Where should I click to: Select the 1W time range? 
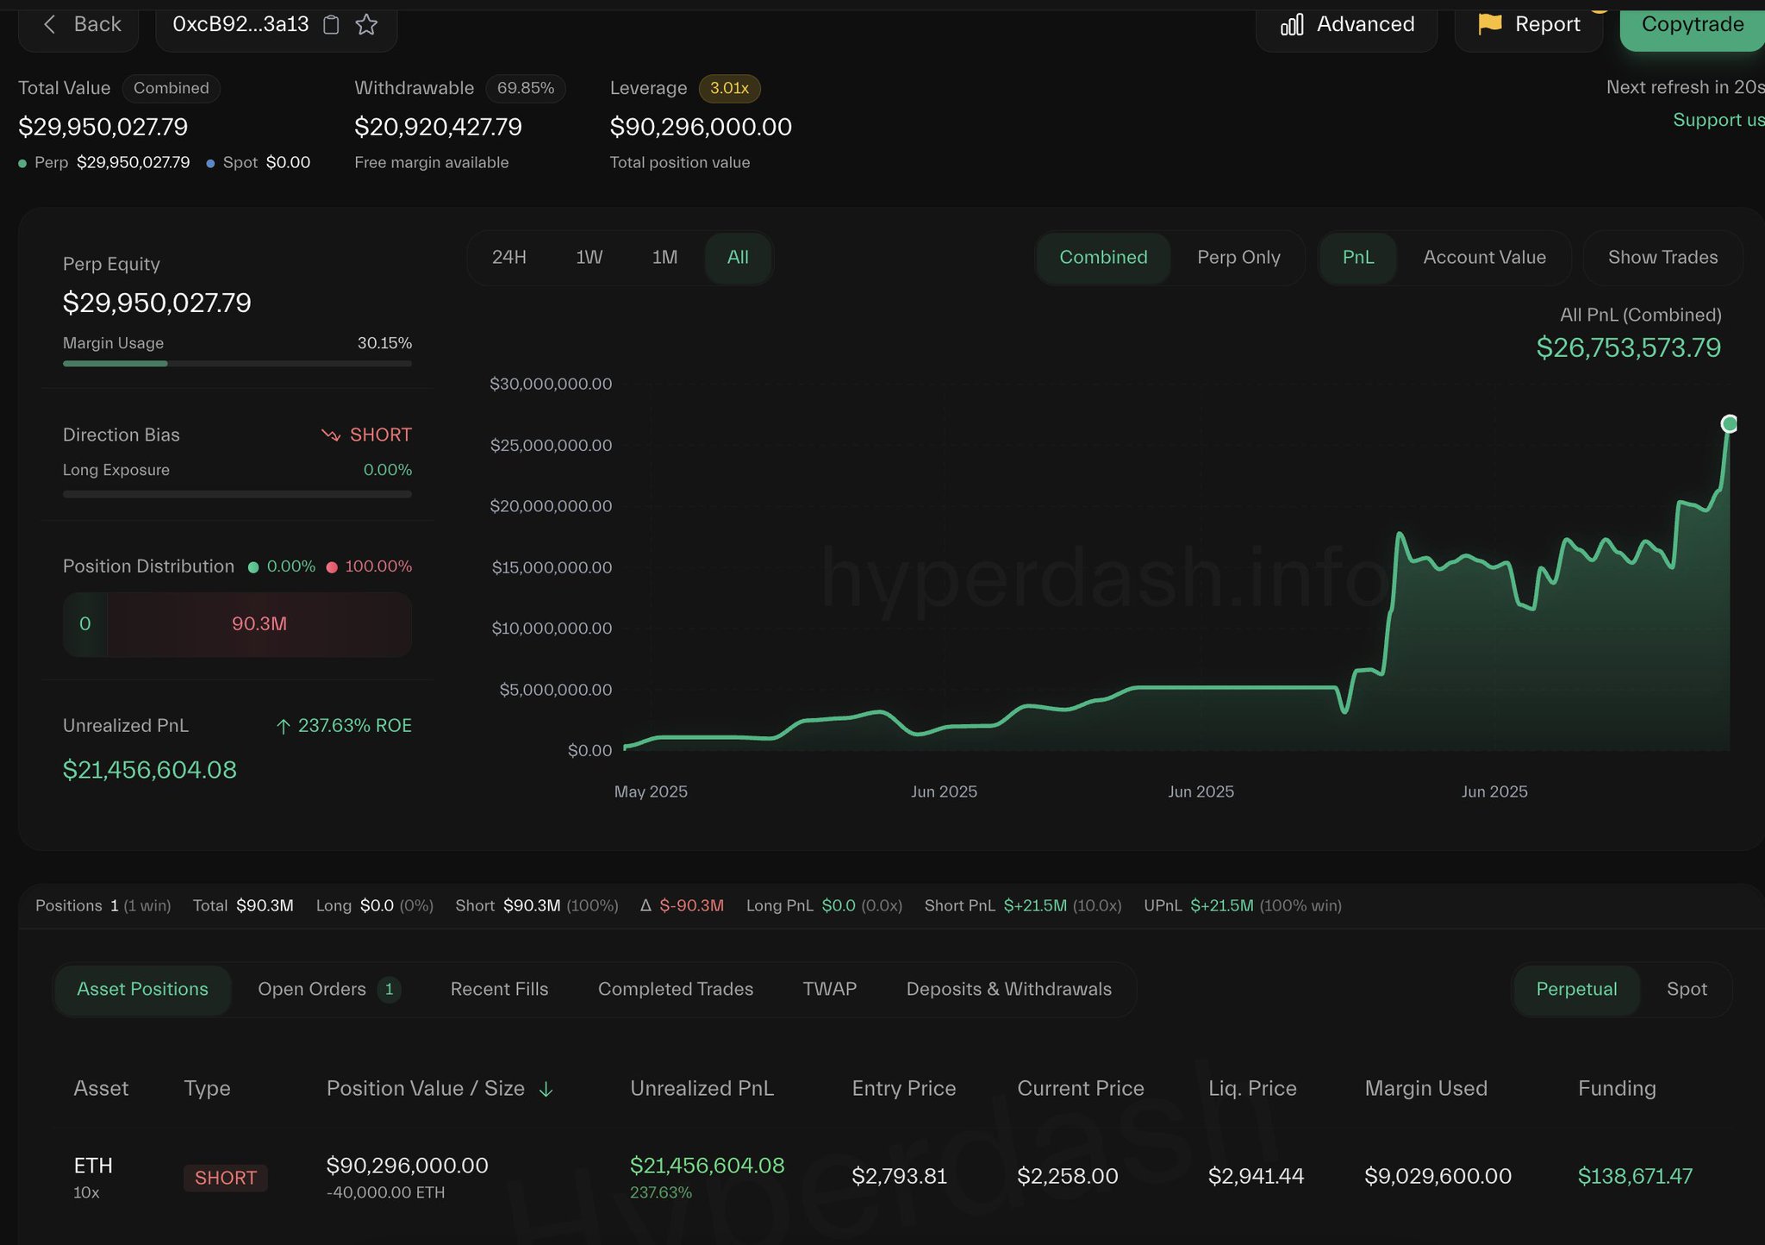[x=589, y=257]
